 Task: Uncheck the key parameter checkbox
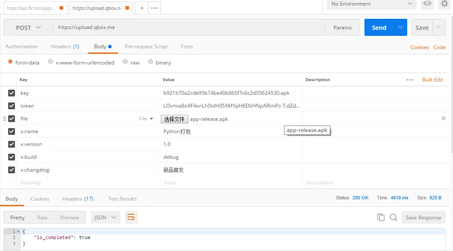[x=12, y=93]
